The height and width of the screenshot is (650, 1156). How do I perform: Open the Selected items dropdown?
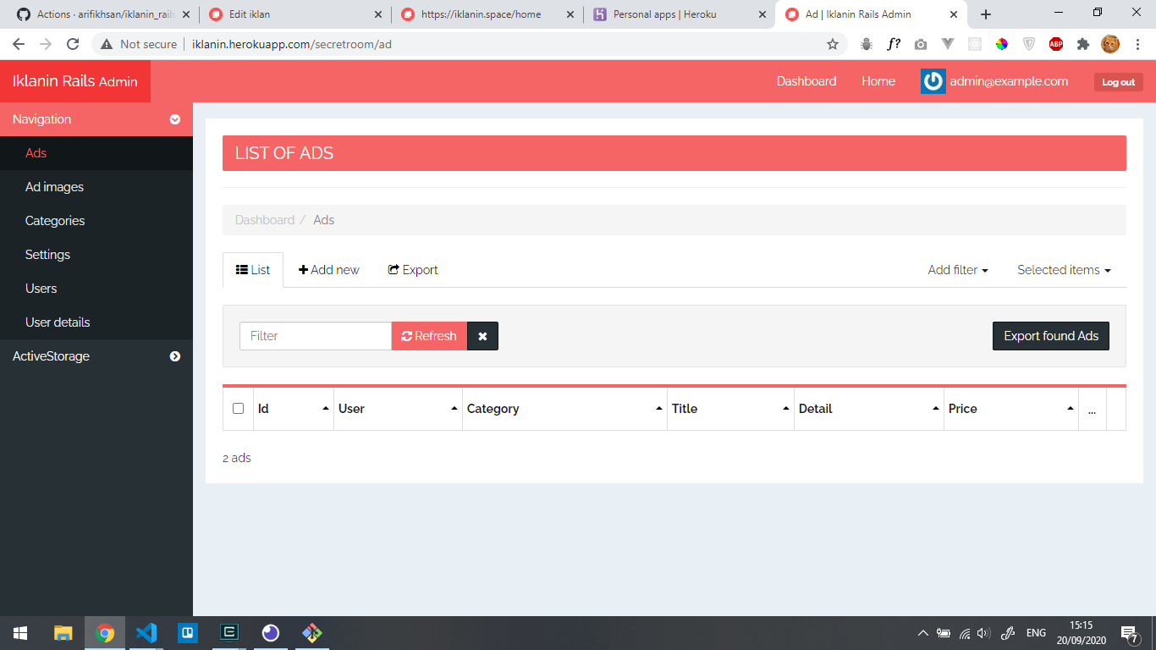(1063, 269)
